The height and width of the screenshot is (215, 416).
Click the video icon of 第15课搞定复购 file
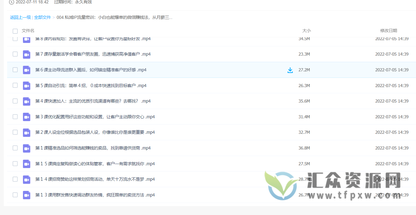click(26, 164)
